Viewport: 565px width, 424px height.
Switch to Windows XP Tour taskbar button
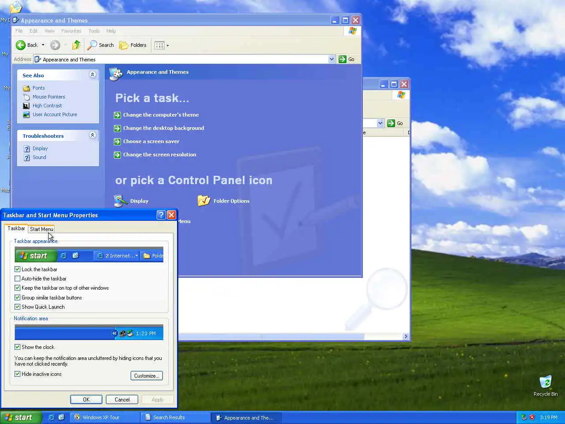click(x=105, y=417)
